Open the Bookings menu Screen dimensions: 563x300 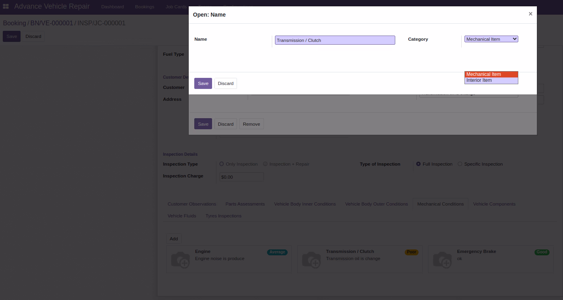144,7
